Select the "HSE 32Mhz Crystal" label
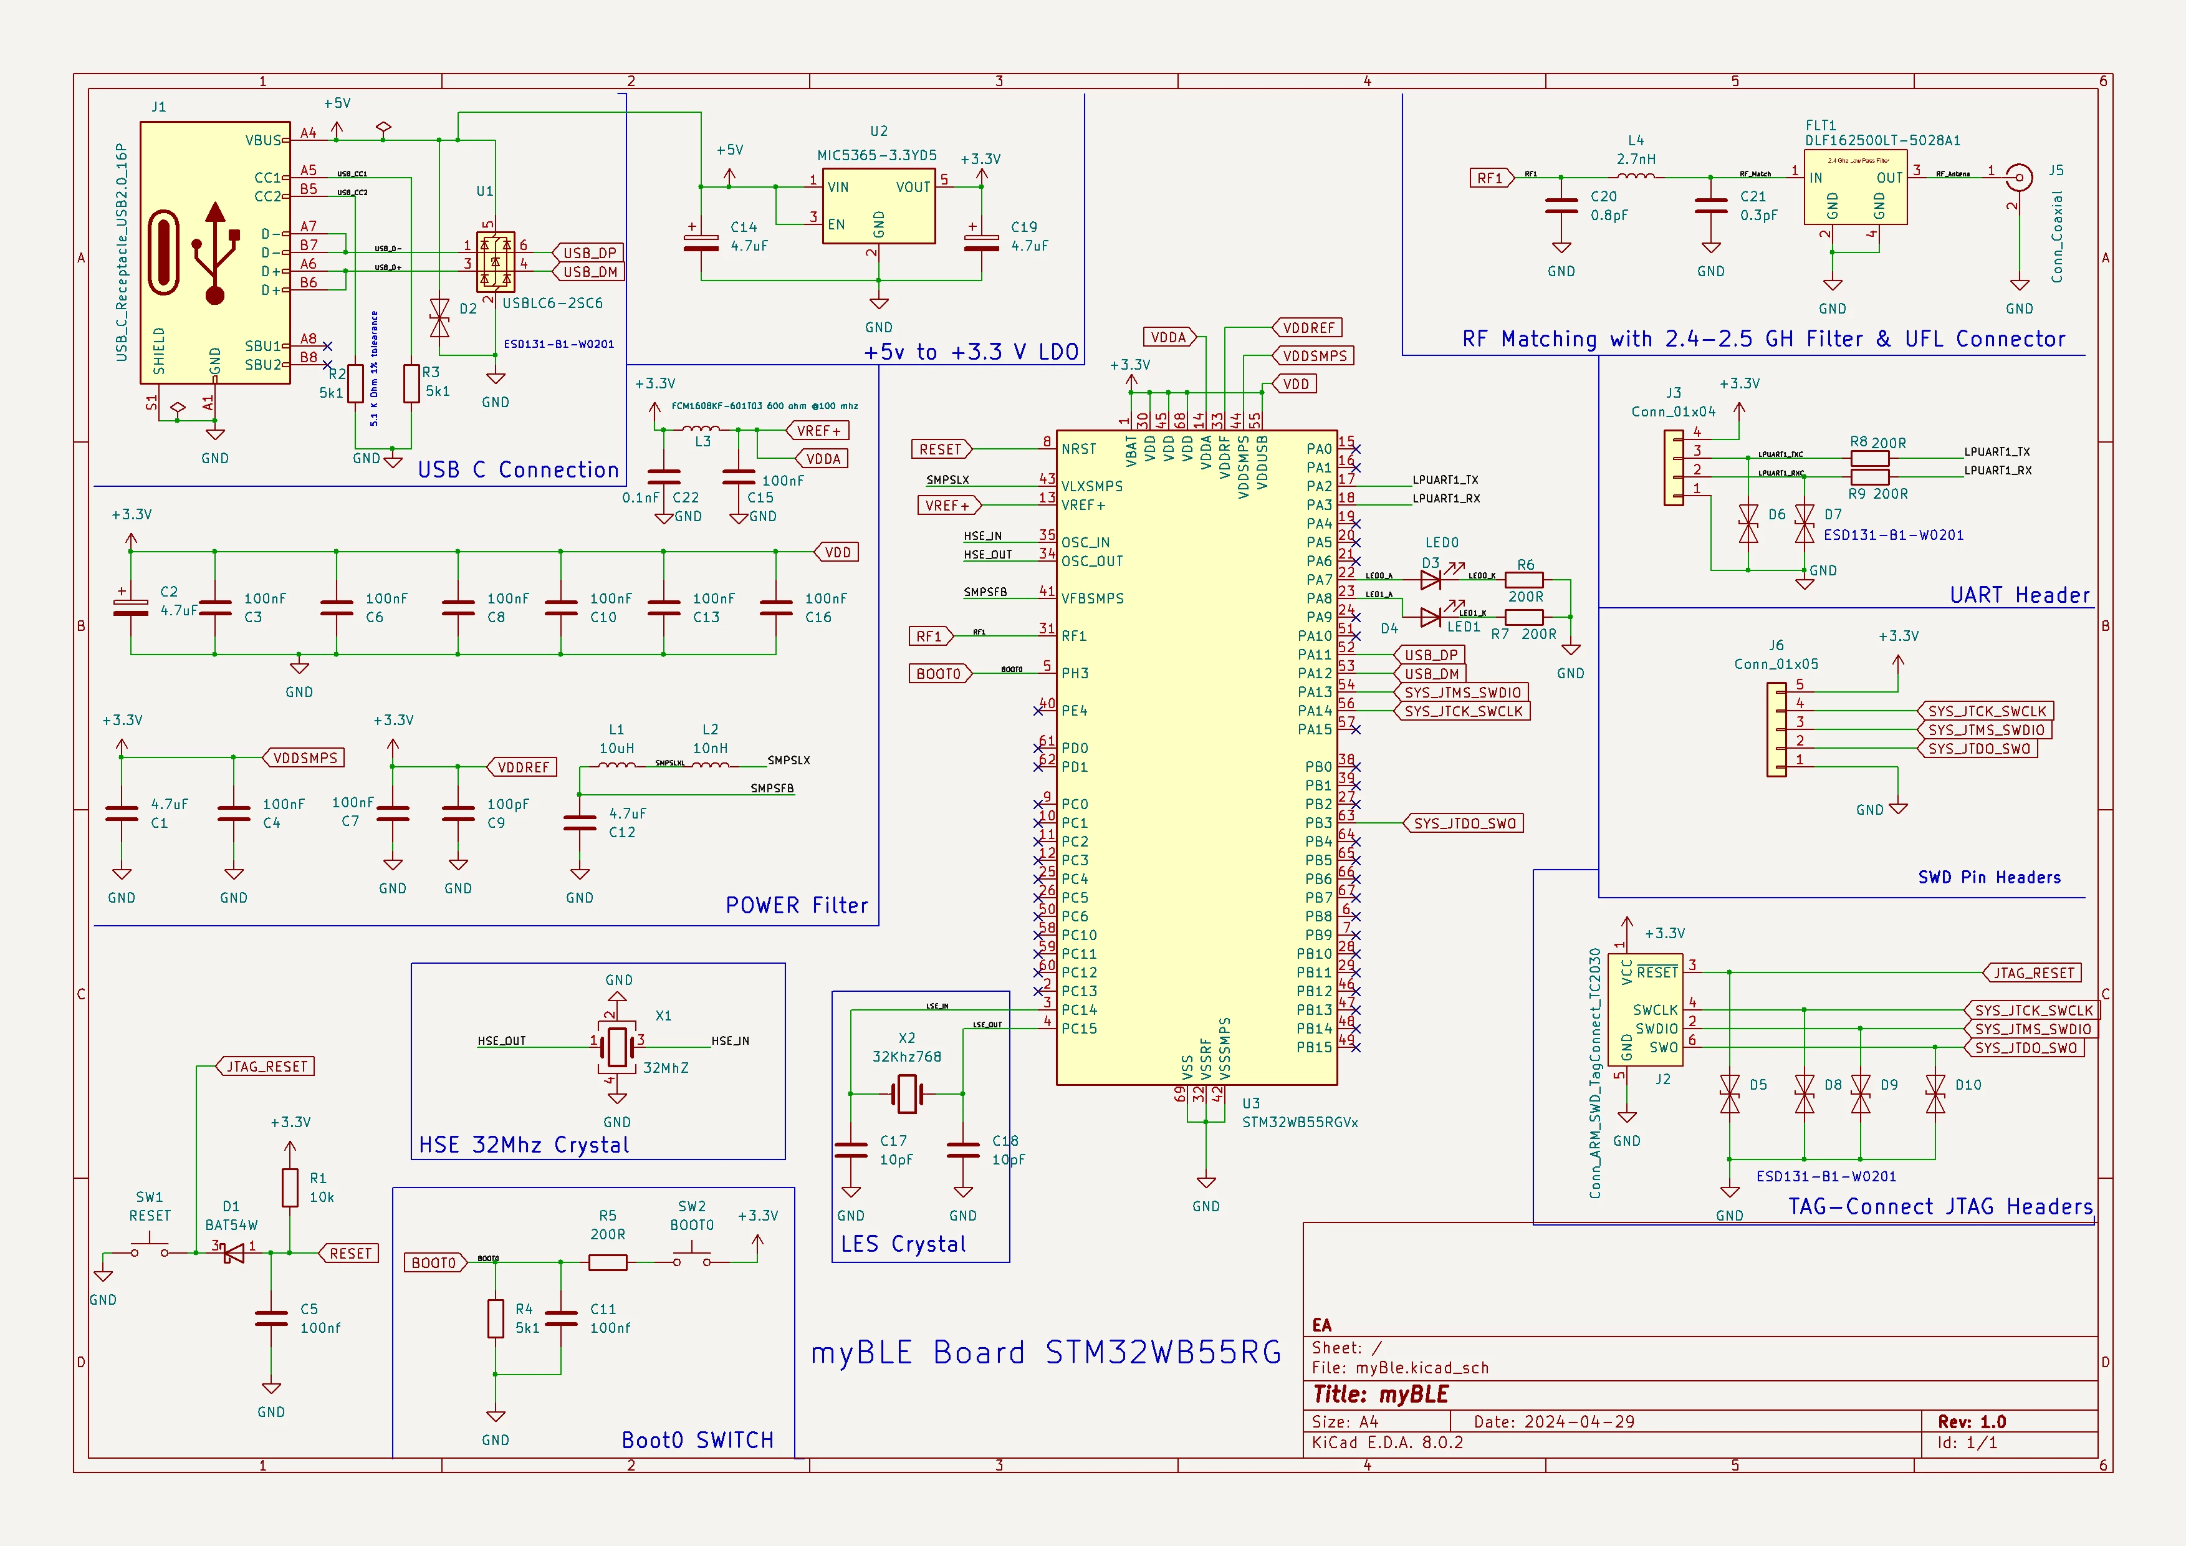This screenshot has width=2186, height=1546. 525,1145
